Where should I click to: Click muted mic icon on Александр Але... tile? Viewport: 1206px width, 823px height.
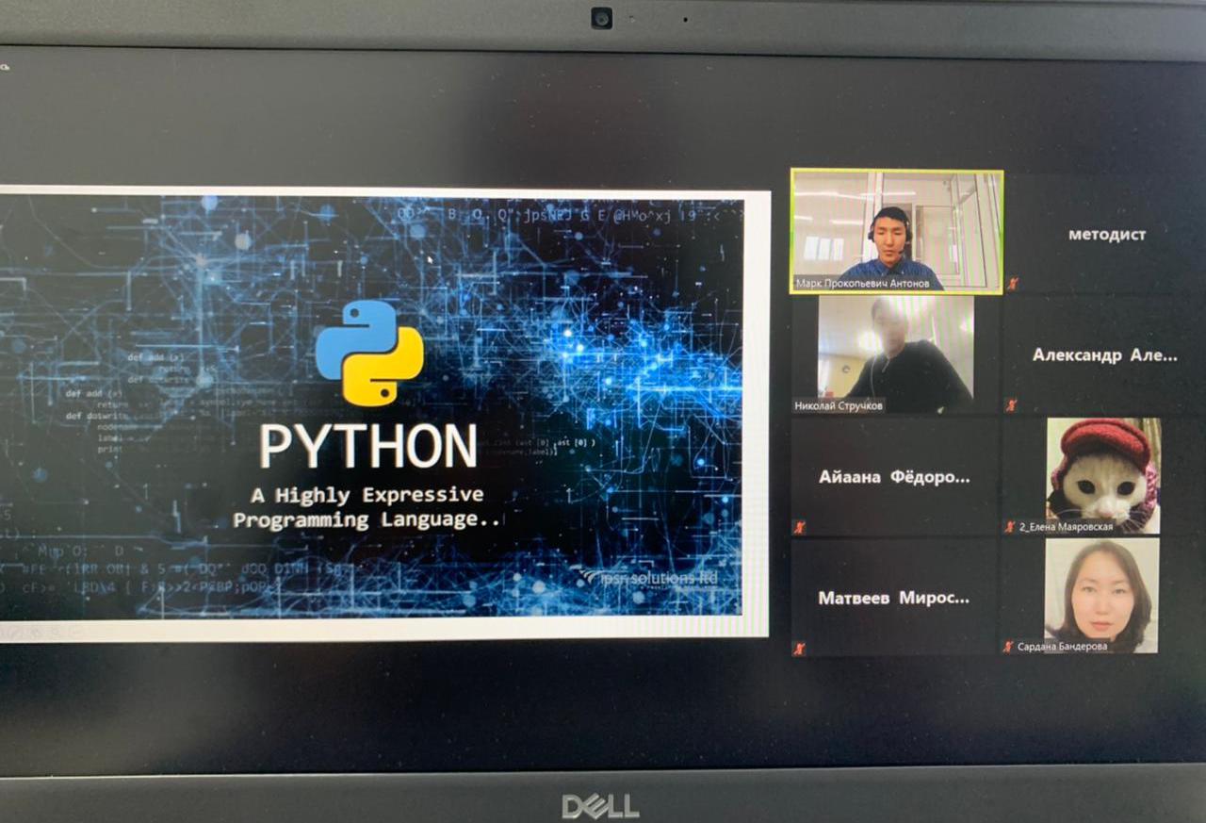tap(1012, 405)
